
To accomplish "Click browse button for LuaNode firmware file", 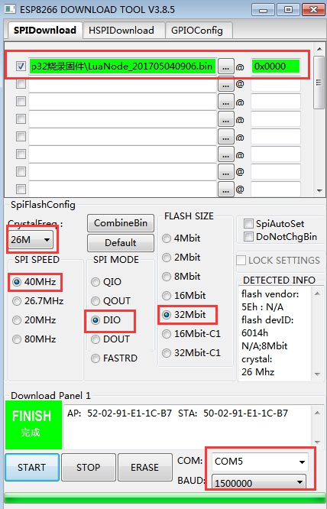I will click(x=226, y=66).
